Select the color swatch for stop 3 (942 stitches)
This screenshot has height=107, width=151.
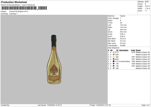(114, 57)
